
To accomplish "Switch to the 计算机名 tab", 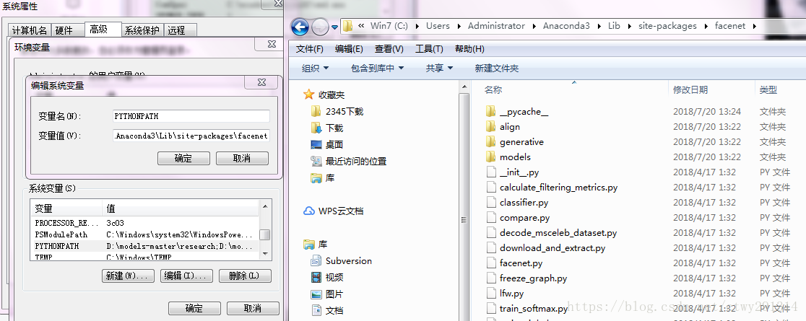I will click(x=30, y=31).
